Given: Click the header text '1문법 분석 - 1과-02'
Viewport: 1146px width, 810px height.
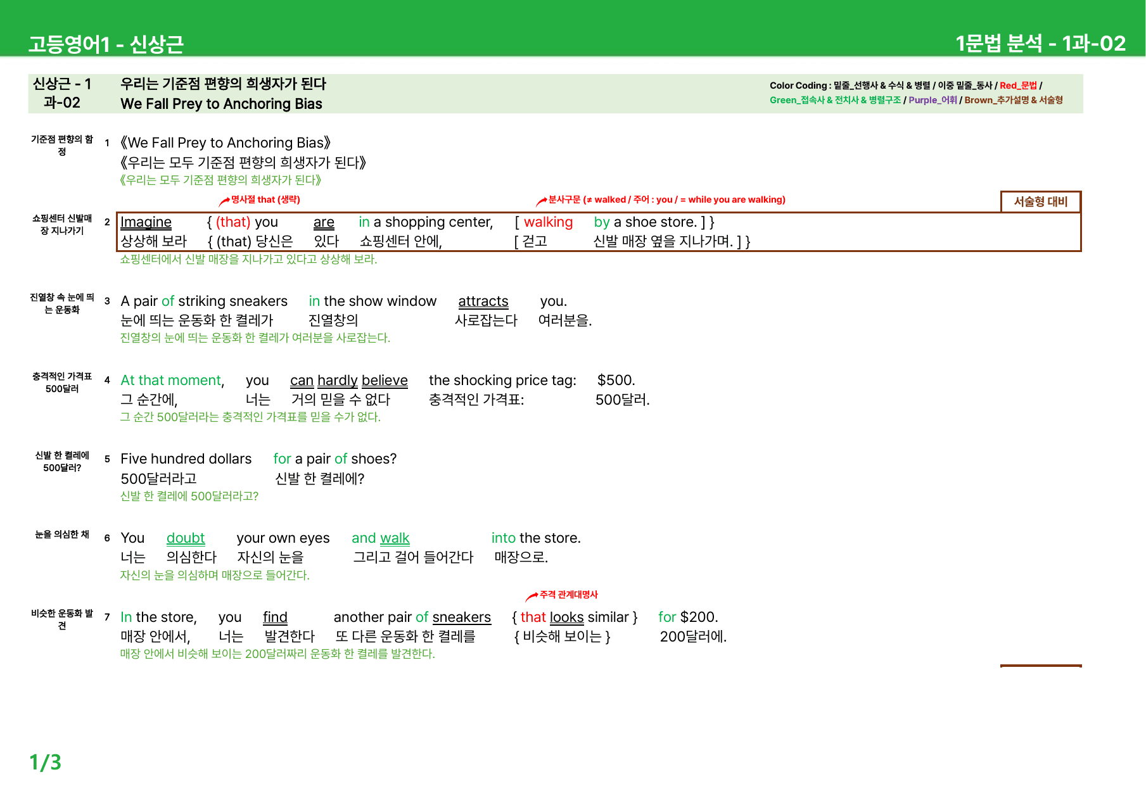Looking at the screenshot, I should [1040, 43].
